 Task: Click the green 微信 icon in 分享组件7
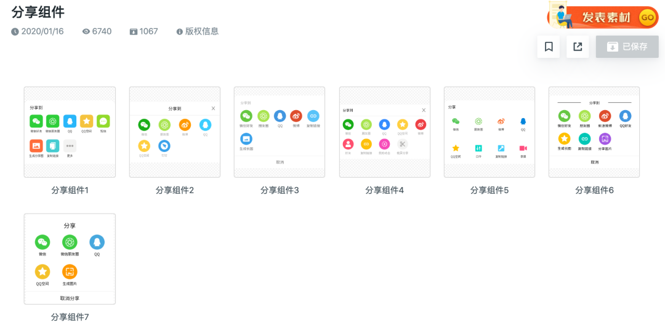(x=42, y=242)
